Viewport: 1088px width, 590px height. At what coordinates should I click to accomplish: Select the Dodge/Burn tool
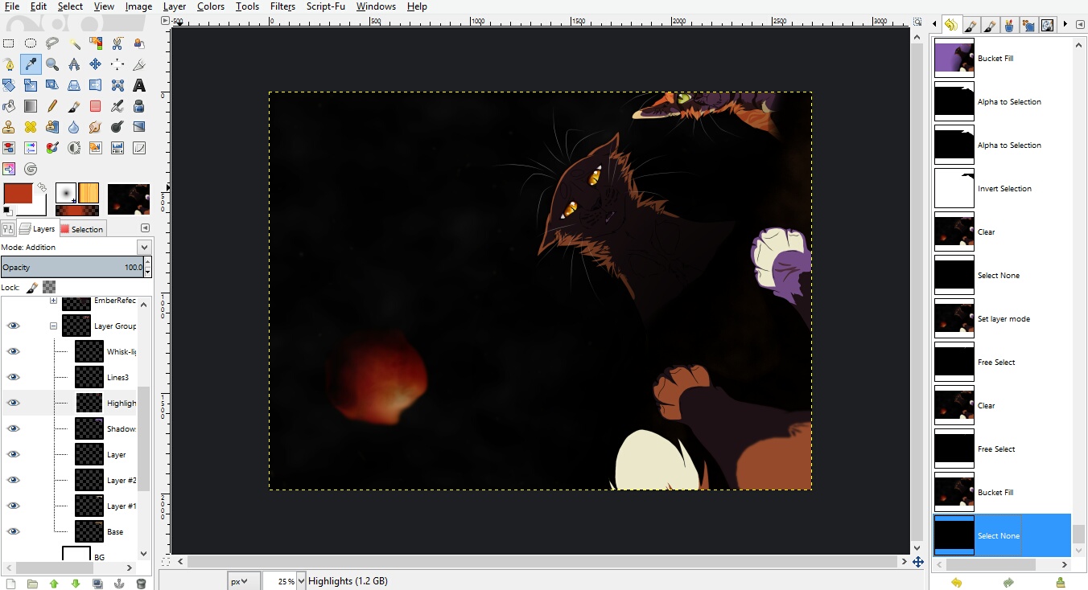(x=117, y=127)
